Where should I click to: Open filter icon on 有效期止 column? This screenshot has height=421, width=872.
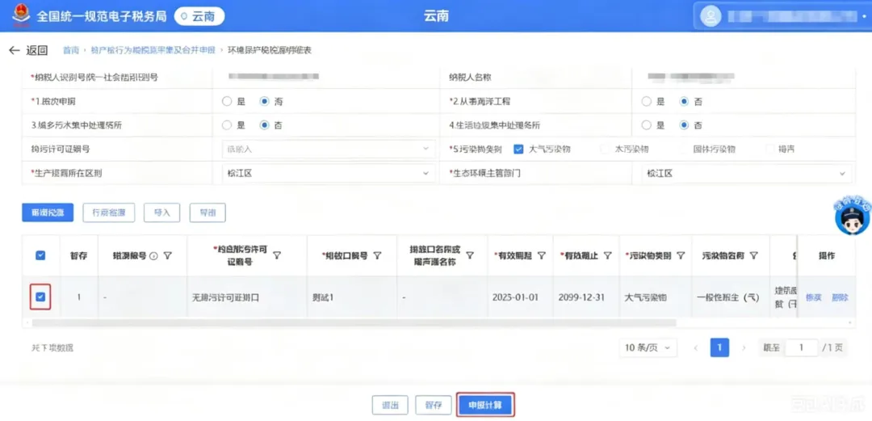pyautogui.click(x=607, y=255)
